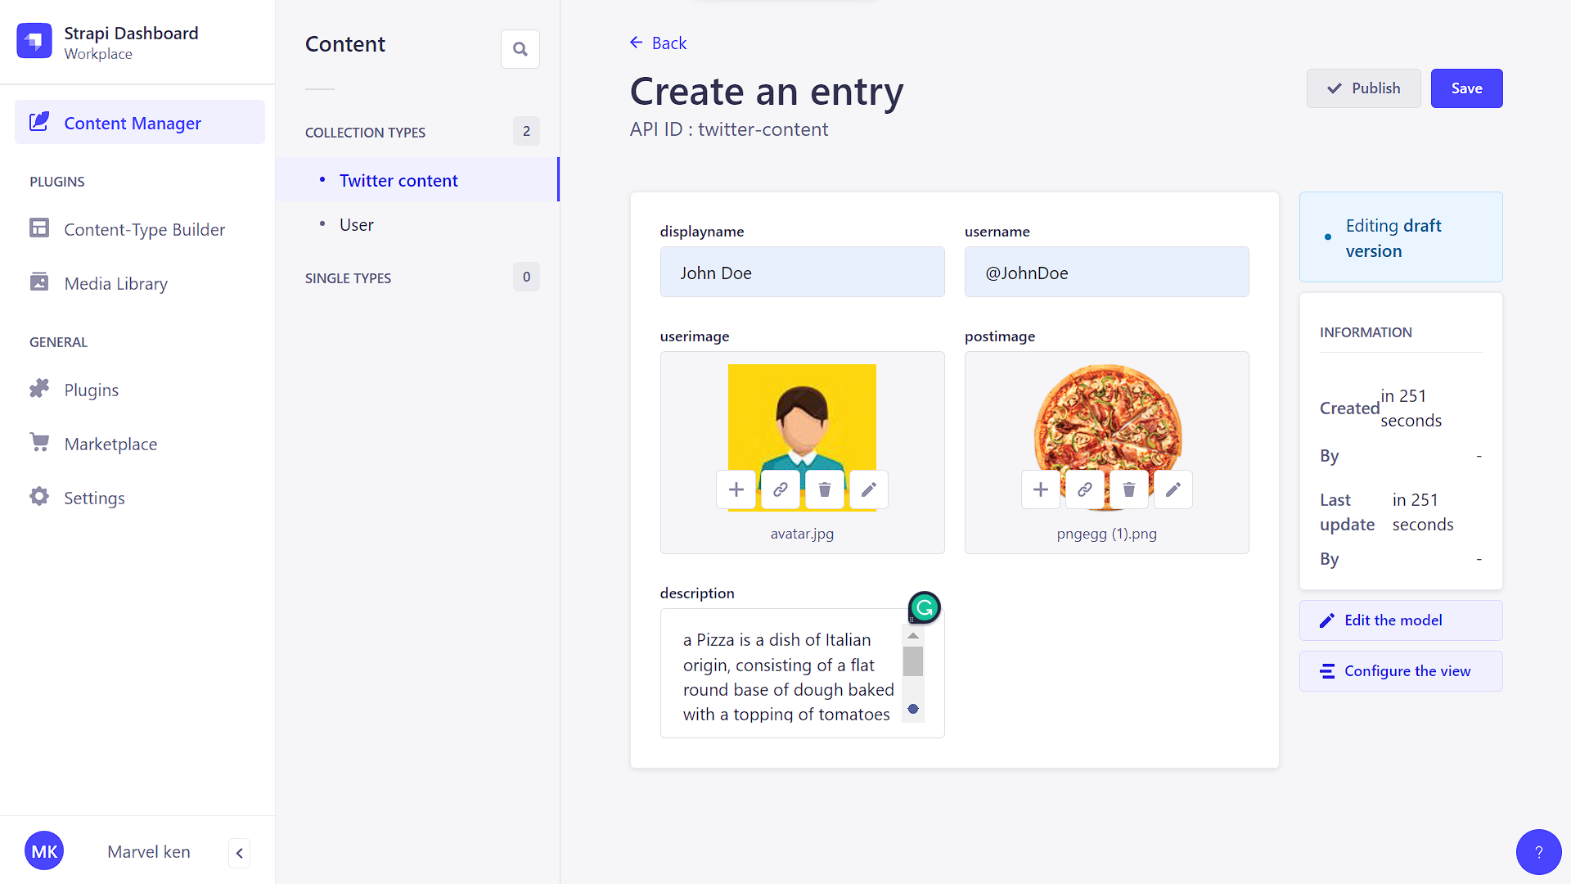Image resolution: width=1571 pixels, height=884 pixels.
Task: Delete the userimage avatar.jpg
Action: [825, 489]
